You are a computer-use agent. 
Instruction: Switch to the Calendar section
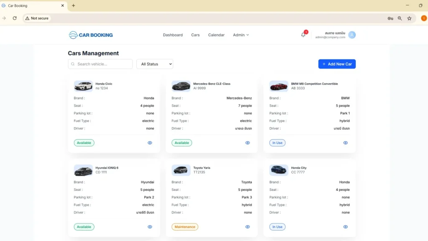216,35
